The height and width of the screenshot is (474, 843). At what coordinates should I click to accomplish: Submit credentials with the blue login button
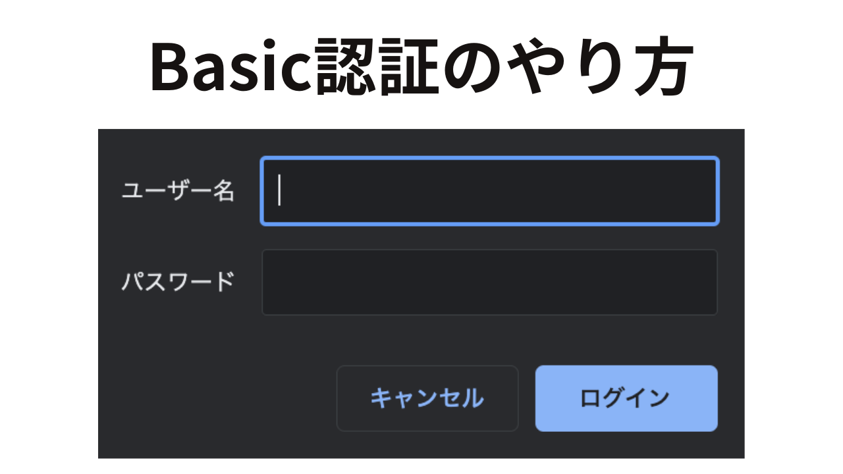point(626,398)
